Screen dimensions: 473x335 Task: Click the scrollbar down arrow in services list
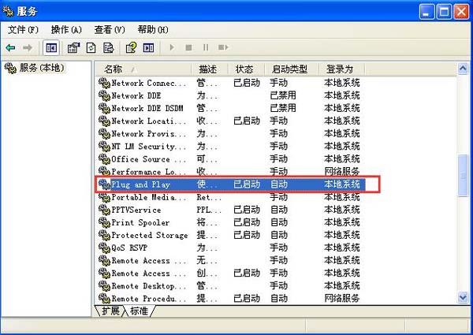(x=464, y=297)
